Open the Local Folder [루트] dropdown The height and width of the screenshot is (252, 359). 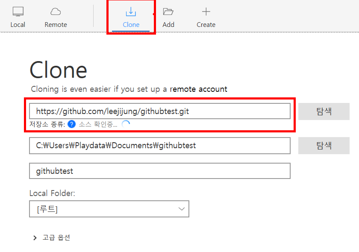[109, 209]
